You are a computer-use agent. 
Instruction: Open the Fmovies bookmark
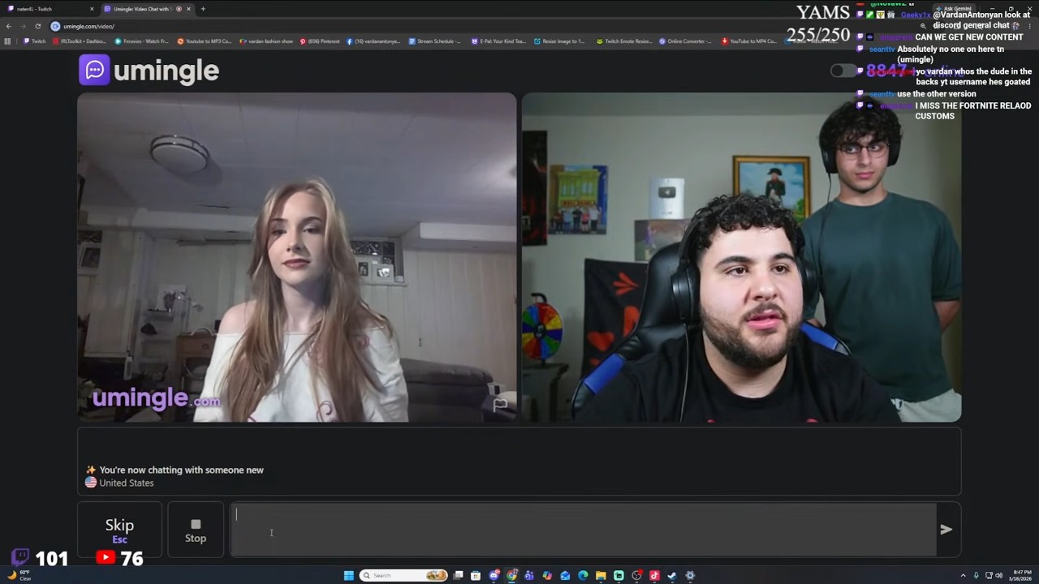tap(141, 41)
